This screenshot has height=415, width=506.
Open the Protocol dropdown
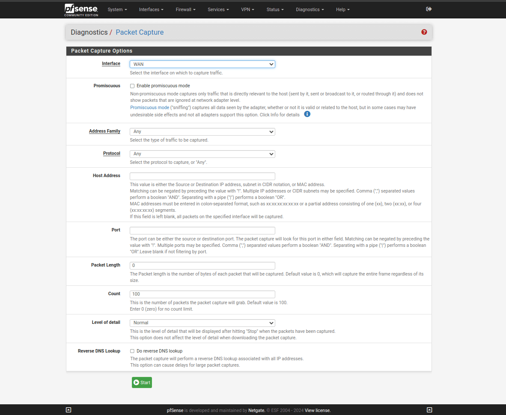coord(202,154)
